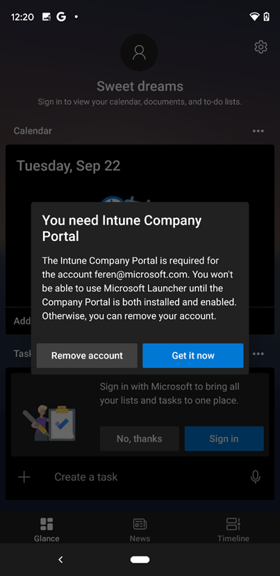Tap the Get it now button
Screen dimensions: 280x576
tap(193, 356)
